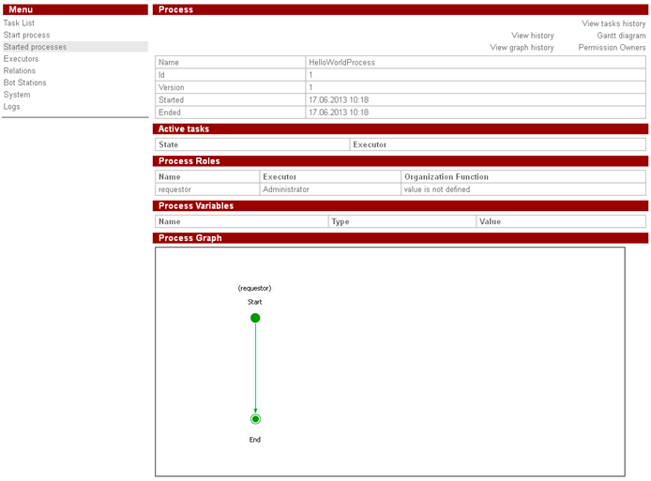Open Logs from the sidebar menu
Viewport: 651px width, 481px height.
[12, 107]
